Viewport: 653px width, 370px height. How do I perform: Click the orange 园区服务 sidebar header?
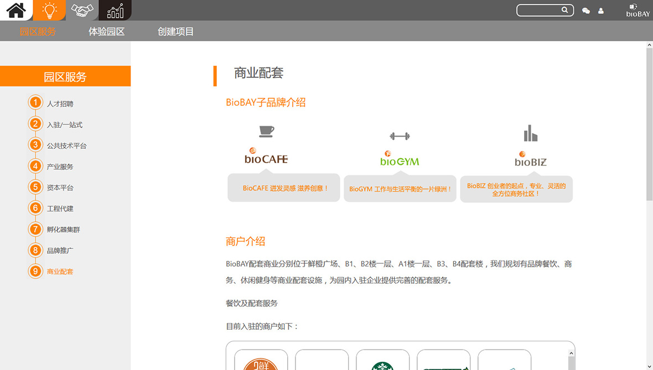click(x=65, y=76)
